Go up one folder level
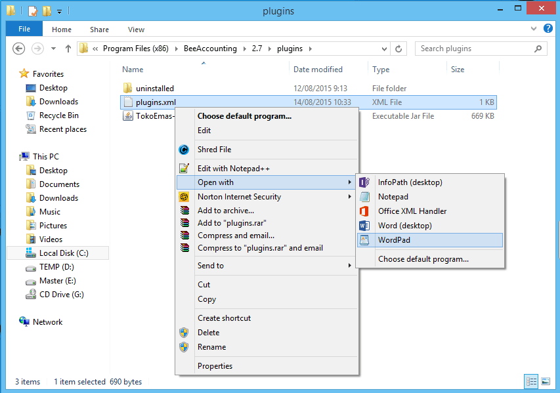560x393 pixels. (68, 49)
